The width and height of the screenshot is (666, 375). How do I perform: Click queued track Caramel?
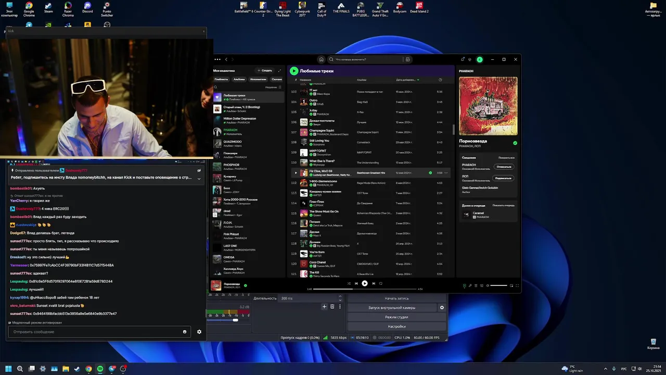488,215
